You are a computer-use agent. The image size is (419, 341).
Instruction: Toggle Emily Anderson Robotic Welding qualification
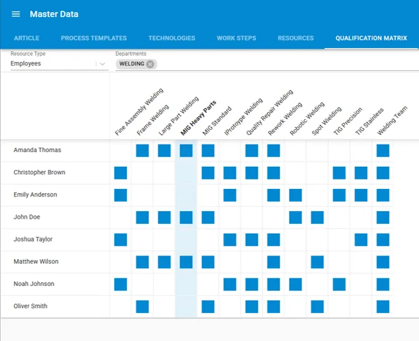[295, 195]
